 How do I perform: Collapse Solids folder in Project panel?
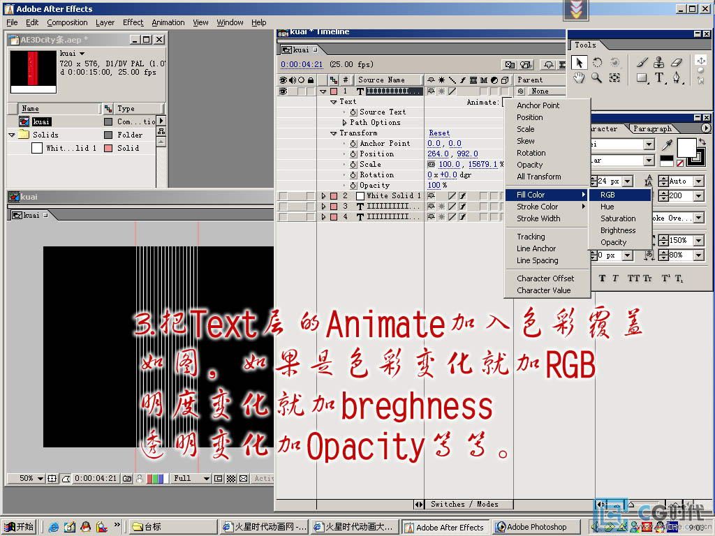(x=12, y=135)
